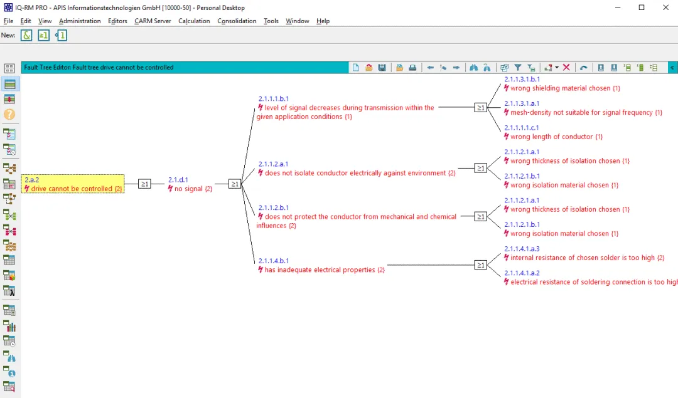Open the Calculation menu
678x398 pixels.
pyautogui.click(x=194, y=21)
